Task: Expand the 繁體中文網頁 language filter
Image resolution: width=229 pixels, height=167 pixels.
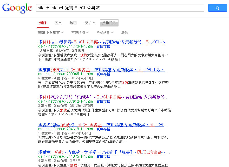Action: coord(50,33)
